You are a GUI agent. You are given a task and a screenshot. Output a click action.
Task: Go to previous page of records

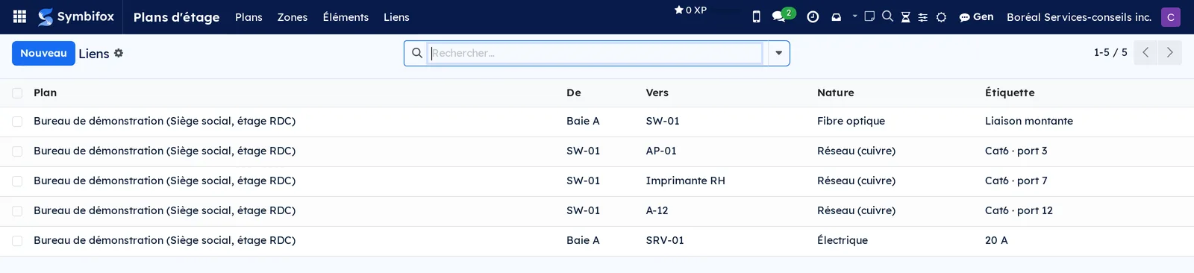pyautogui.click(x=1145, y=53)
